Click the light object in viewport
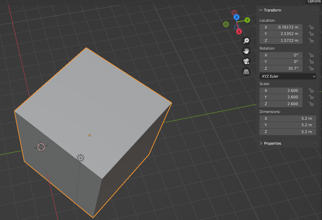The height and width of the screenshot is (220, 322). click(x=81, y=158)
